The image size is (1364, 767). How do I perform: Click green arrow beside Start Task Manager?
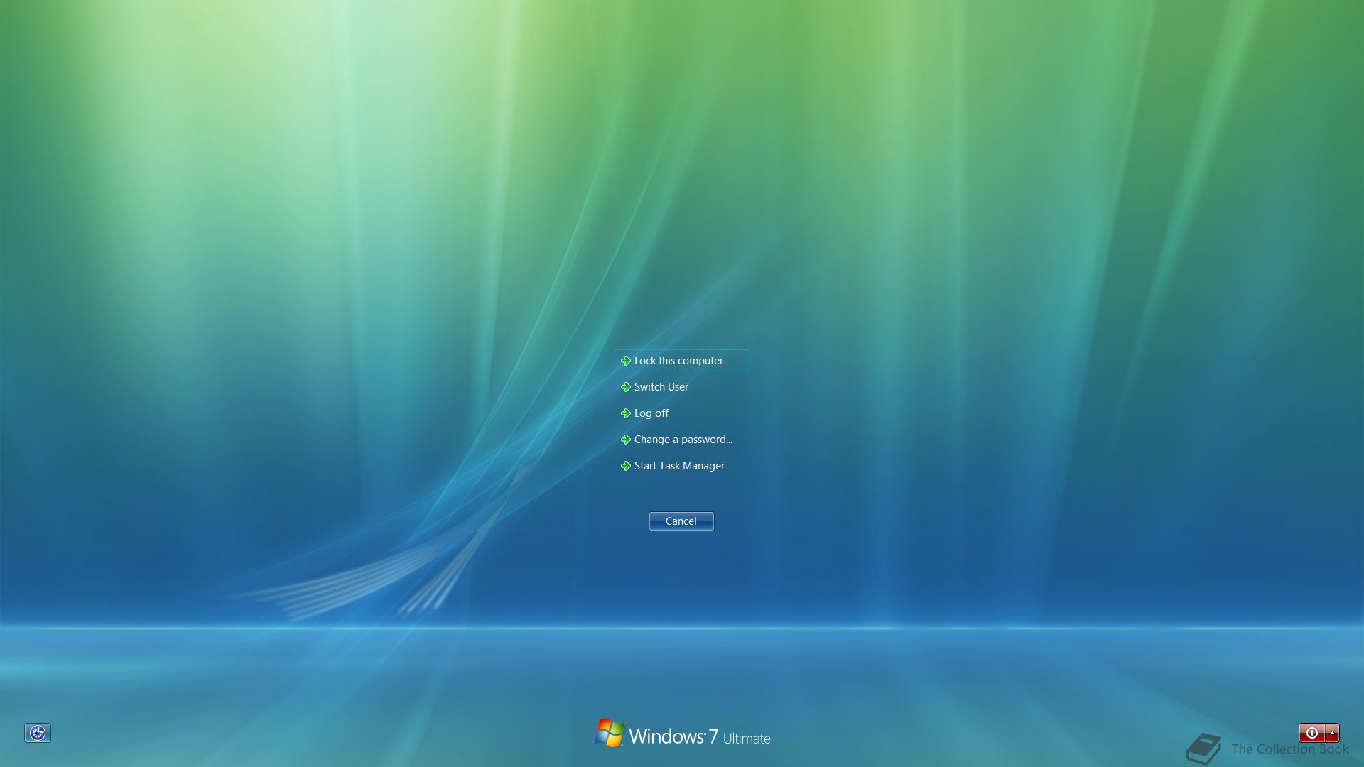tap(626, 466)
